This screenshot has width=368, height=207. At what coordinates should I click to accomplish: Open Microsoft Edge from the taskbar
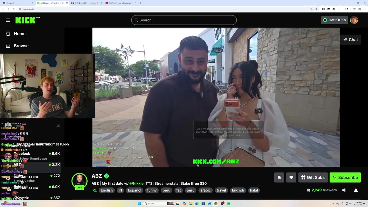197,204
